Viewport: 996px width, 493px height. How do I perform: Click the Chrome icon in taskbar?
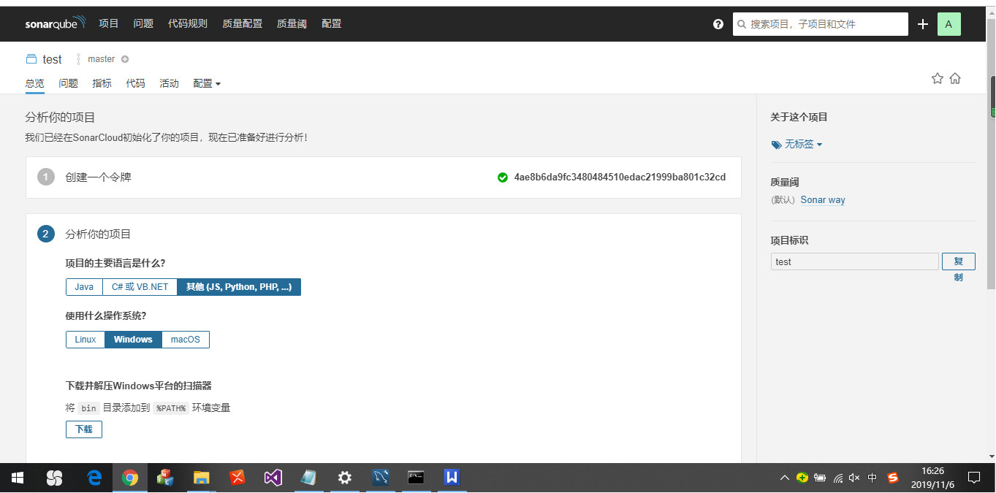coord(130,478)
